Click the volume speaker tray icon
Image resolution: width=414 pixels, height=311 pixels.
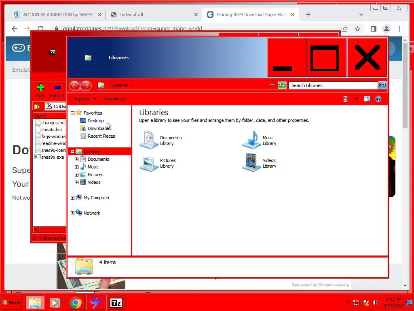(x=375, y=303)
